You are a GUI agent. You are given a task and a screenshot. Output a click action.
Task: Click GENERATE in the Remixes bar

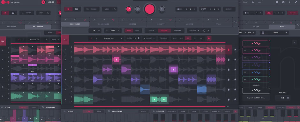171,111
